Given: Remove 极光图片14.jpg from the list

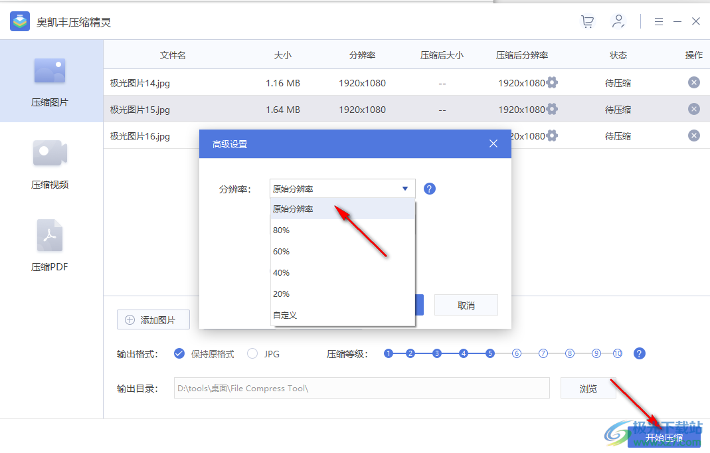Looking at the screenshot, I should pyautogui.click(x=693, y=82).
